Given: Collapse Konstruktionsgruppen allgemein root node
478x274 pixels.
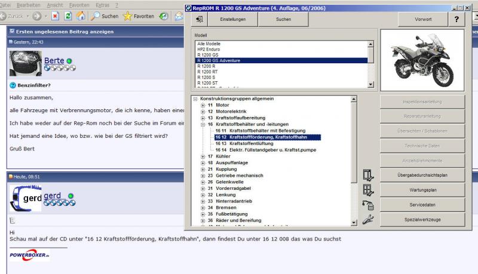Looking at the screenshot, I should click(x=195, y=99).
